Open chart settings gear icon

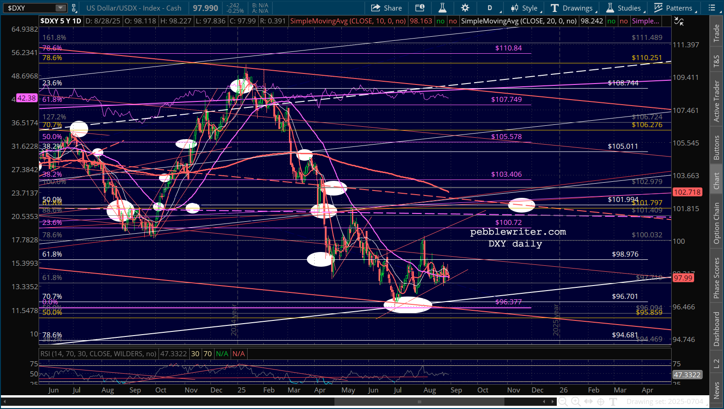coord(465,8)
